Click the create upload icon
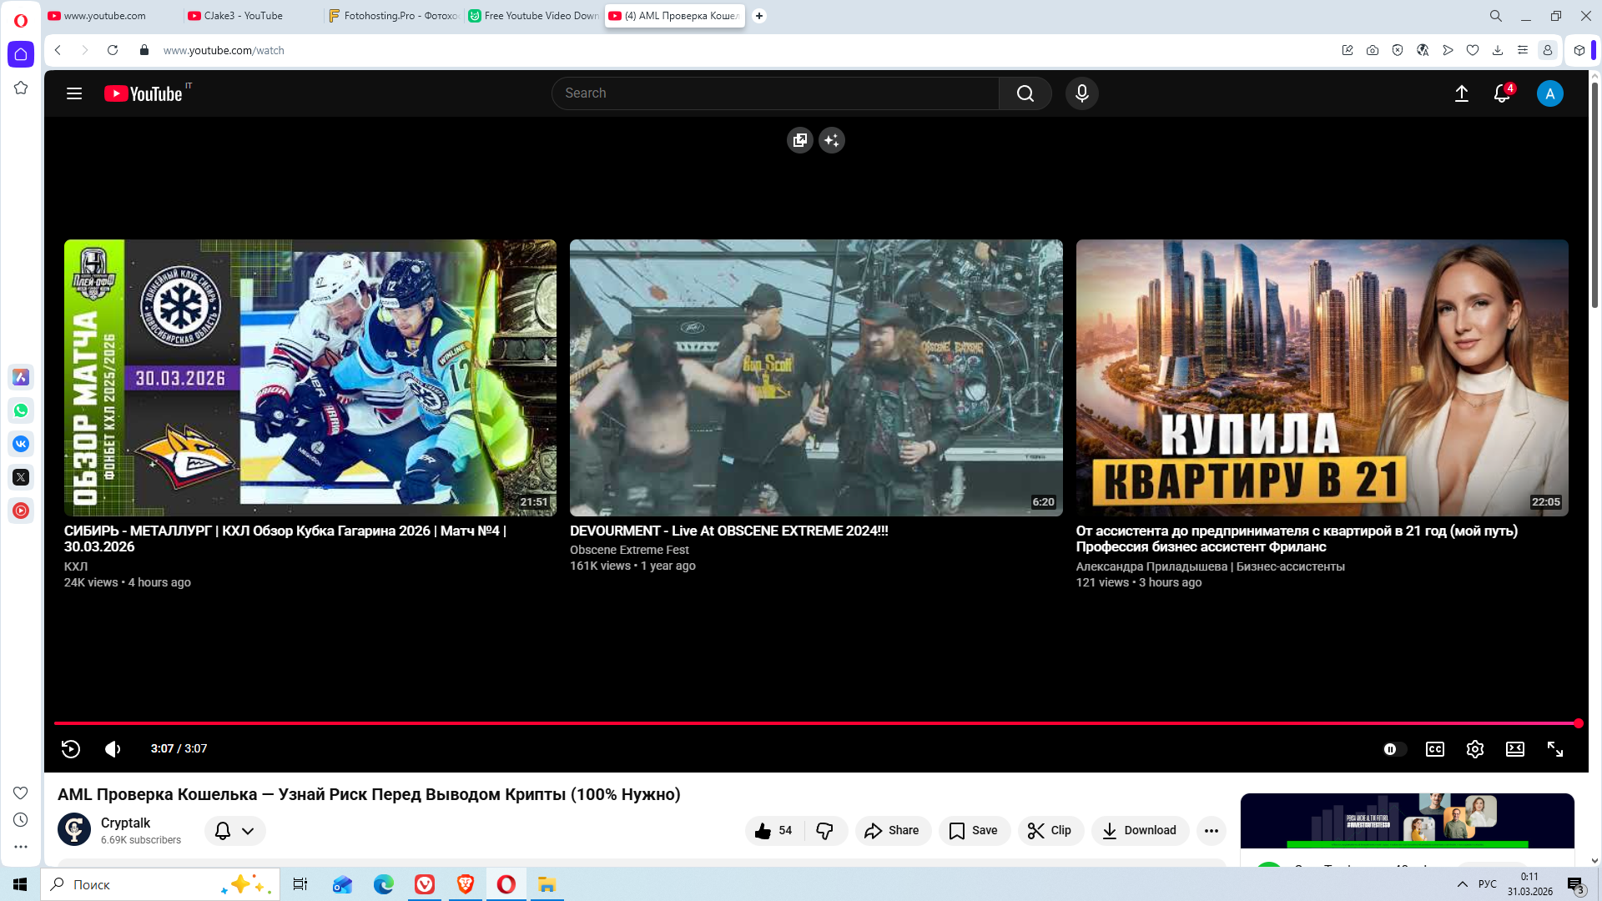 [1461, 93]
